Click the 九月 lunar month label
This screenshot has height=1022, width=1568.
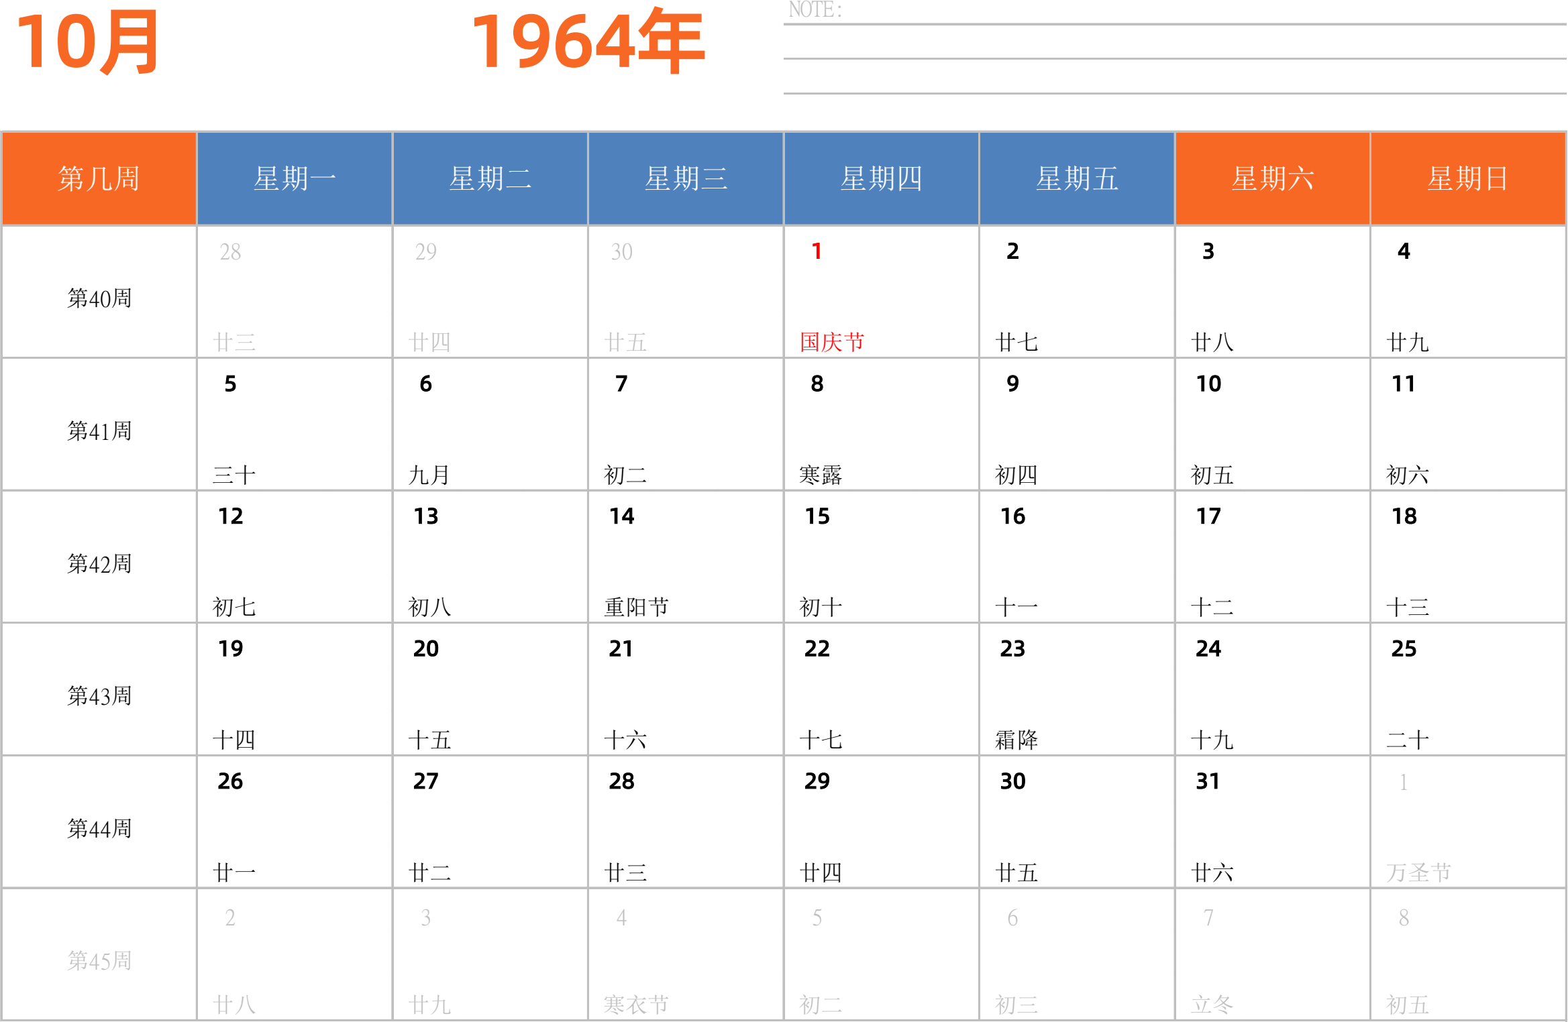[429, 475]
